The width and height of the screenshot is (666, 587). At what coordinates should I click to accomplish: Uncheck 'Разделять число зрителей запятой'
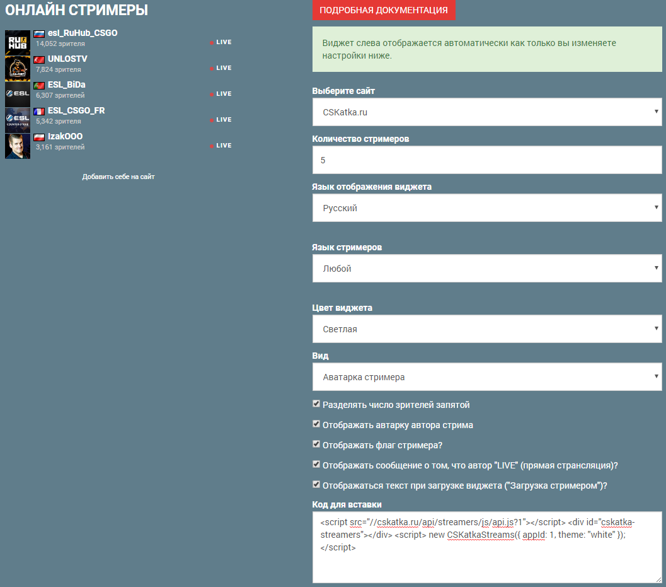click(316, 404)
